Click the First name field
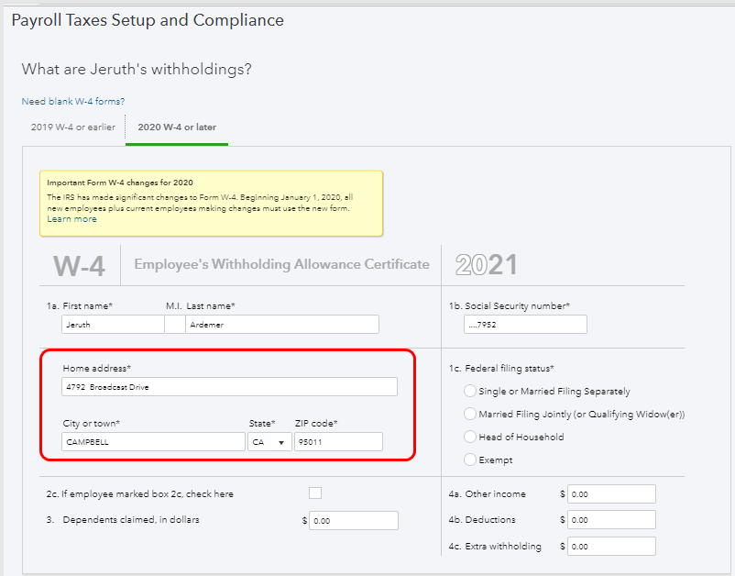735x576 pixels. [x=113, y=325]
